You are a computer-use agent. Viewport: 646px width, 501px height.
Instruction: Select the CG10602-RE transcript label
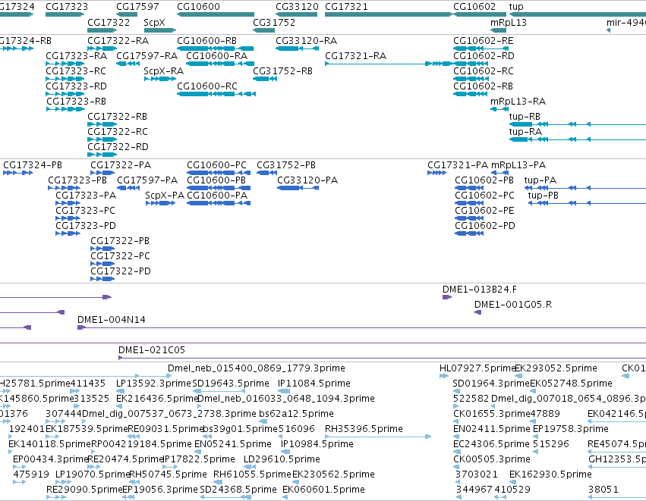(x=484, y=41)
